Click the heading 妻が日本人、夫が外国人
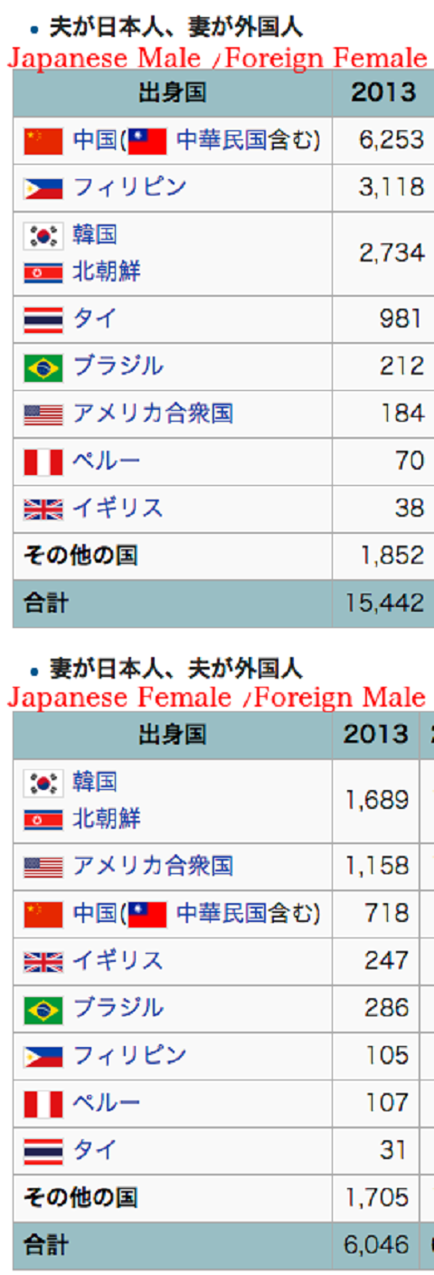The height and width of the screenshot is (1275, 434). (x=175, y=669)
